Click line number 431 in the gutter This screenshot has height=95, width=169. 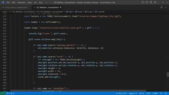[5, 28]
